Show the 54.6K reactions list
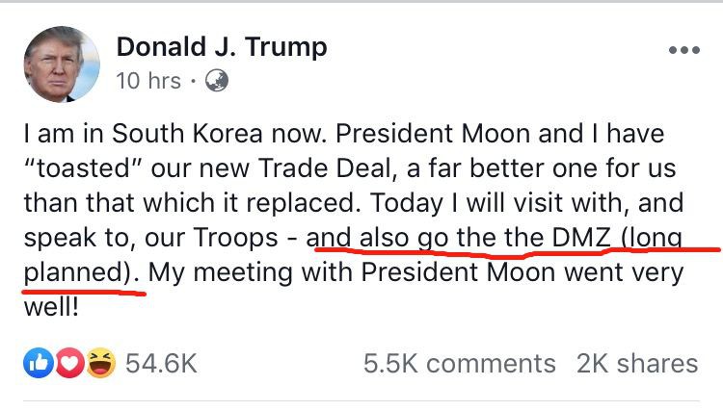 tap(161, 363)
